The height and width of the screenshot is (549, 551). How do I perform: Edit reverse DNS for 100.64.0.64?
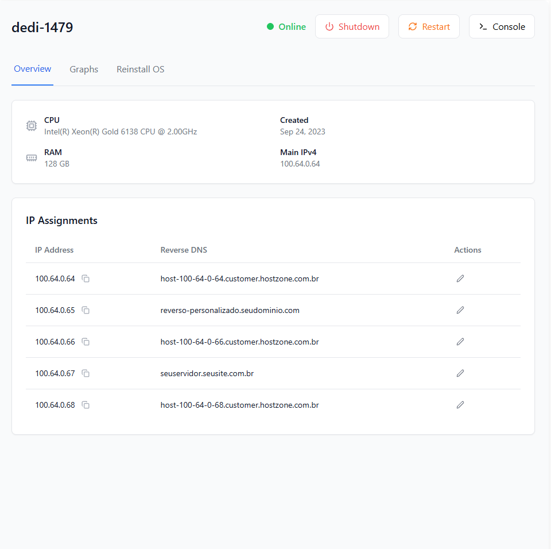pos(460,279)
